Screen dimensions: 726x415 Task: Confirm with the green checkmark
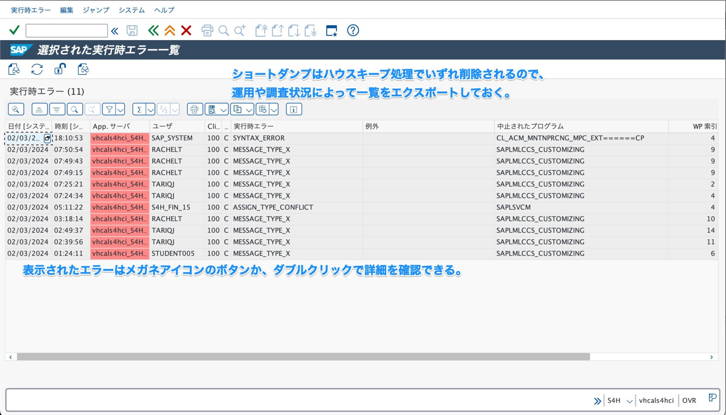13,30
